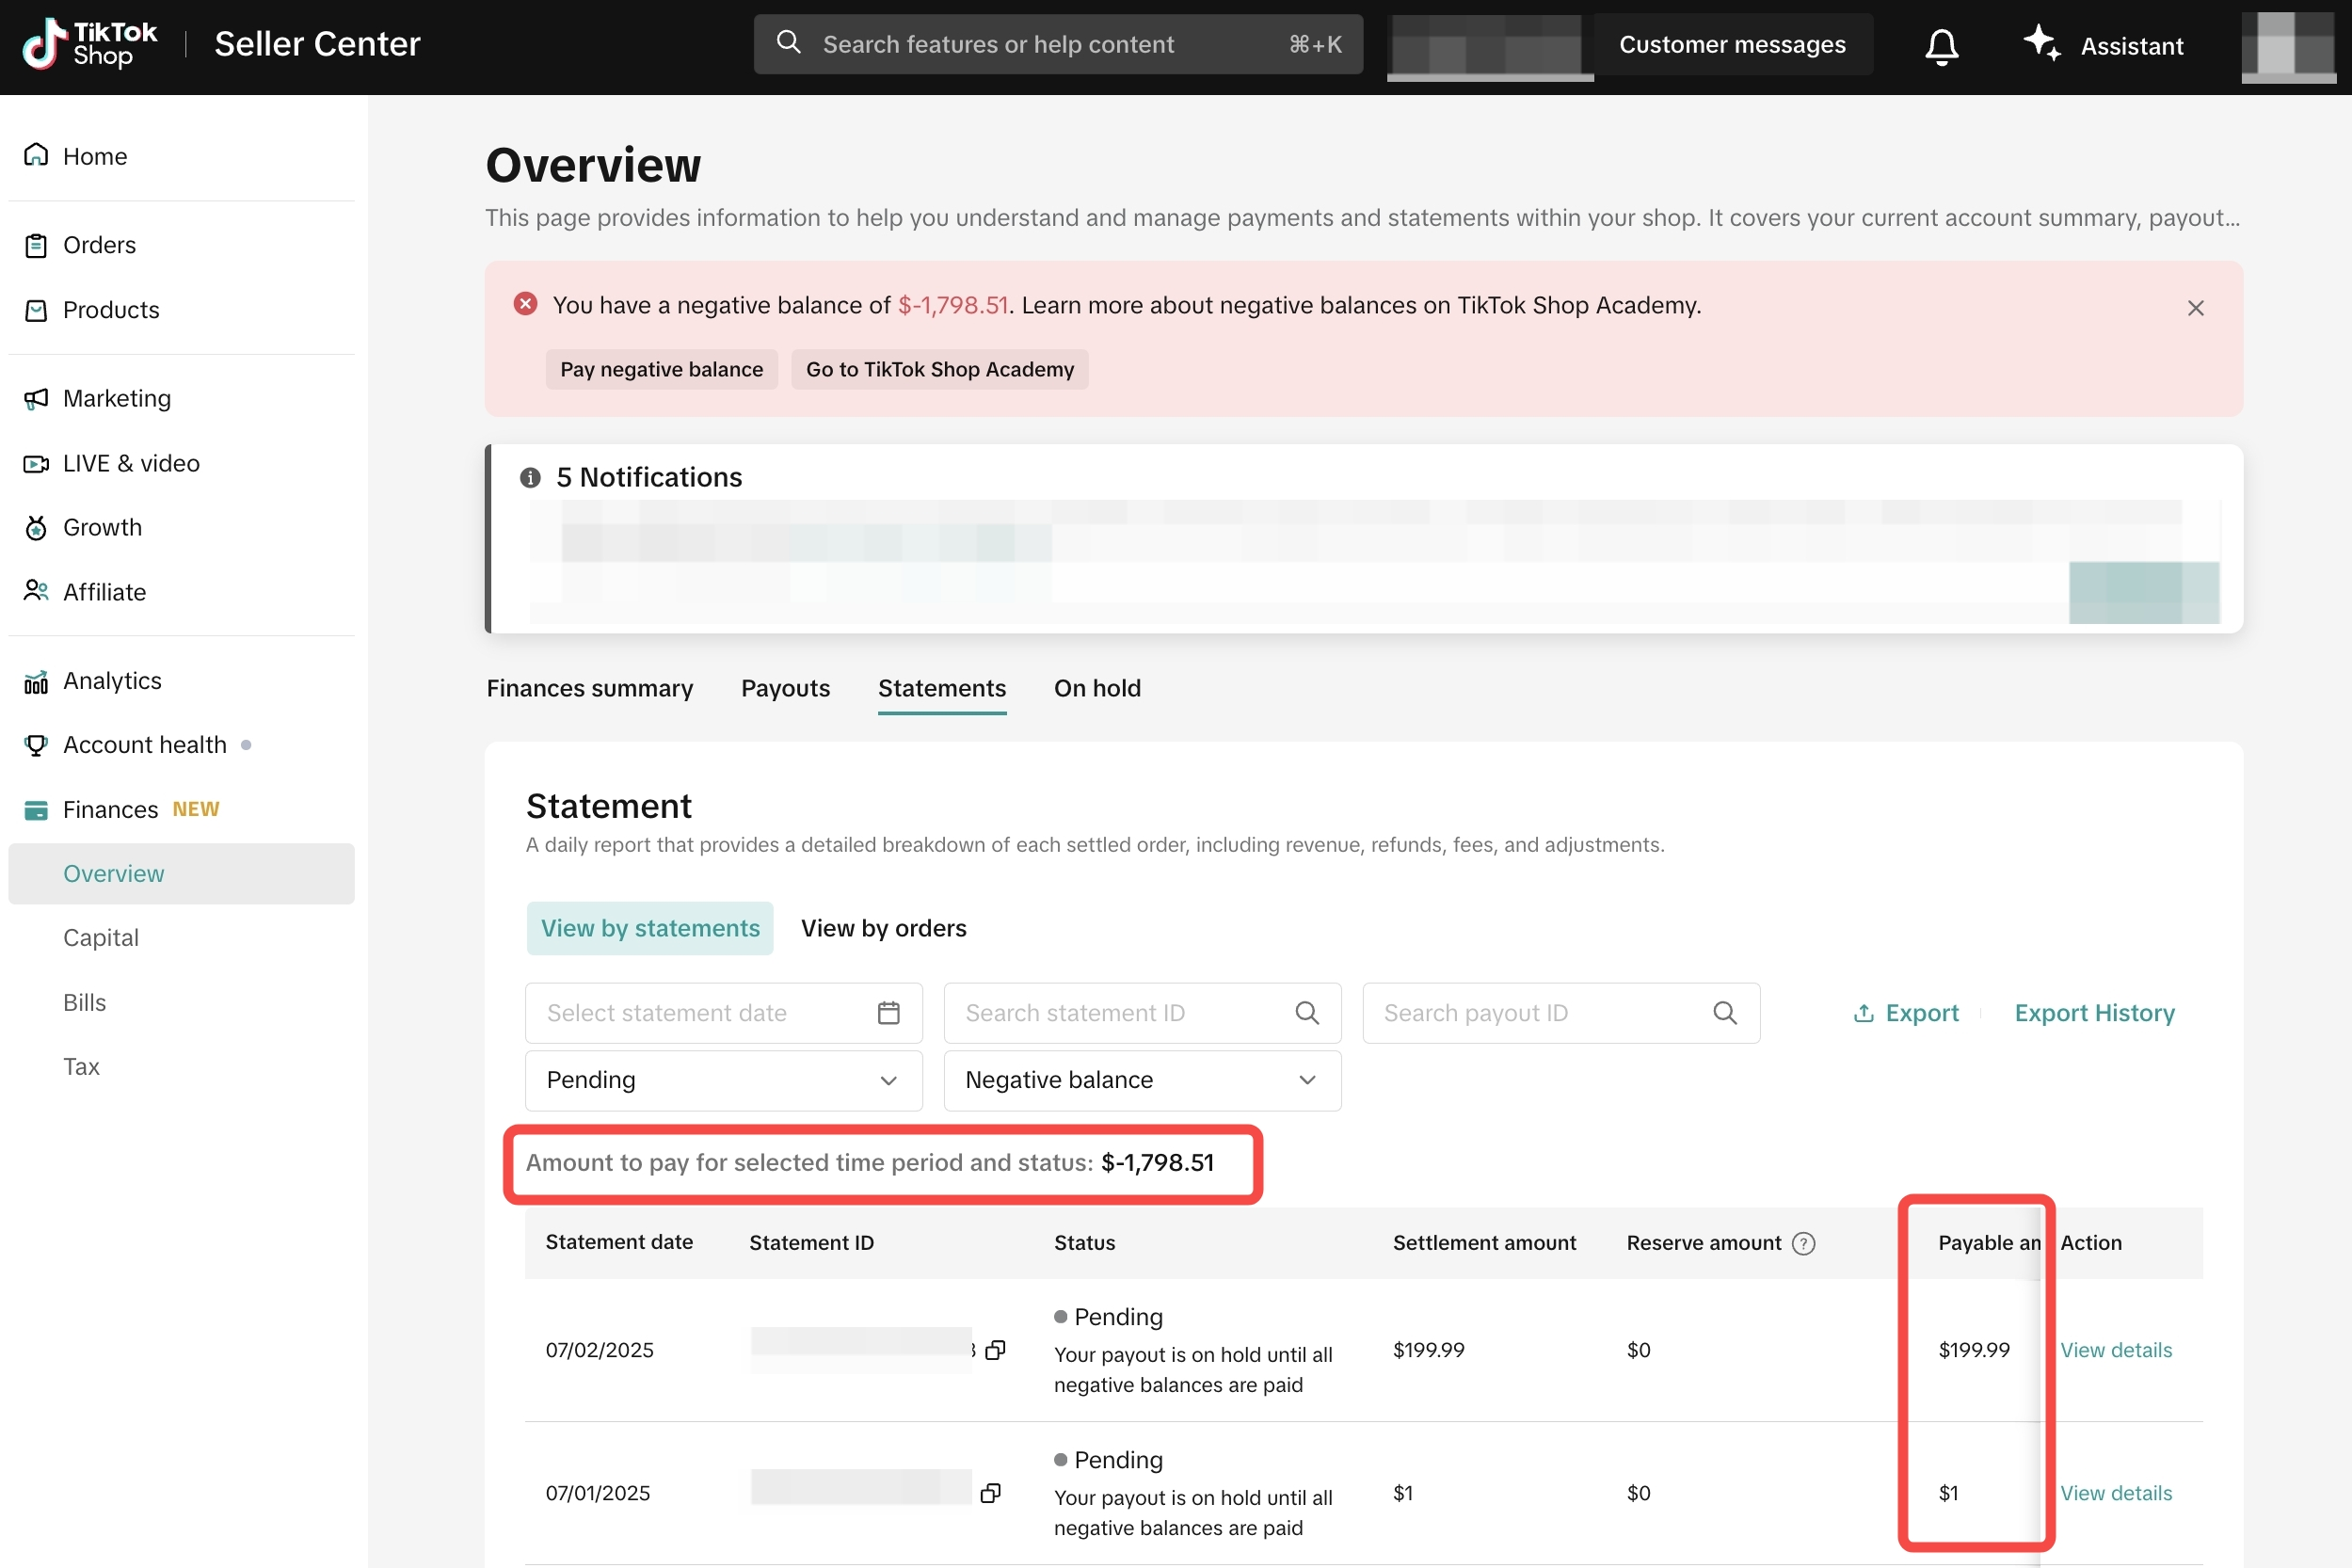
Task: Expand the Finances sidebar section
Action: pyautogui.click(x=110, y=809)
